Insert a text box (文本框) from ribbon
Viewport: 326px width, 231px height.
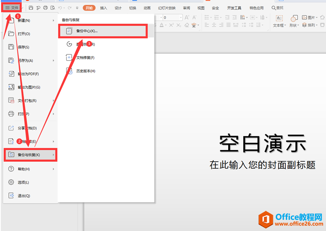[279, 21]
